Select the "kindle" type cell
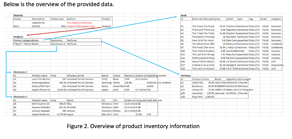 point(241,51)
